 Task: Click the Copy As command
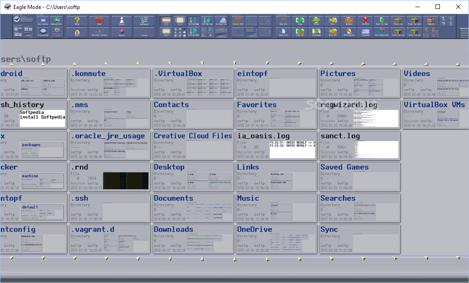pos(300,32)
